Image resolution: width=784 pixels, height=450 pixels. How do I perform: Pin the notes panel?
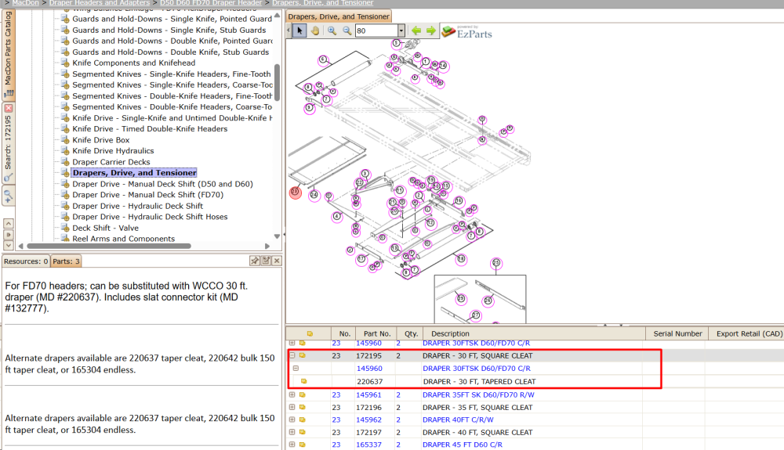(255, 261)
